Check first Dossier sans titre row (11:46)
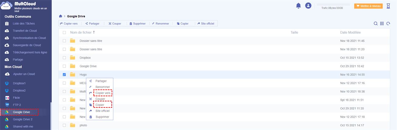397x130 pixels. (64, 41)
